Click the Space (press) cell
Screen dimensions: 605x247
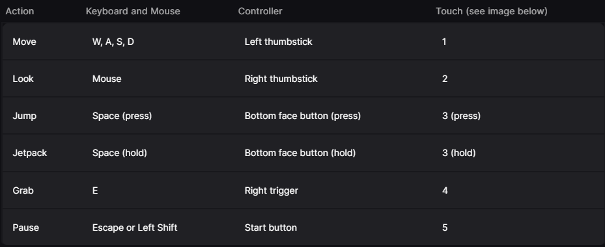(122, 116)
